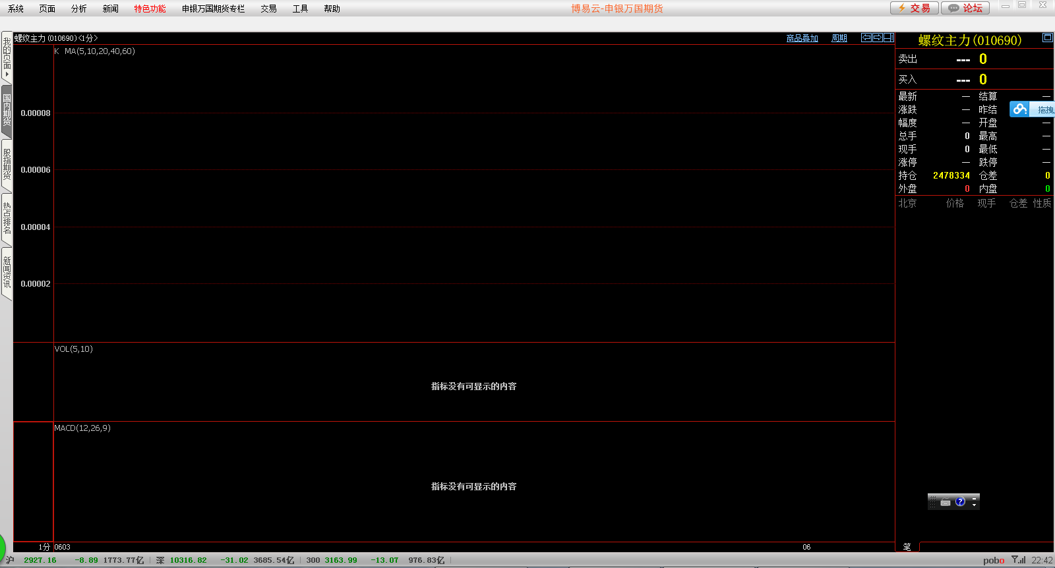Open the 周期 period selector
This screenshot has height=568, width=1055.
[839, 38]
